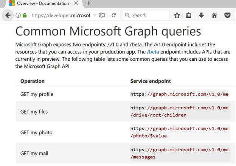Reload the page with the refresh icon

(114, 15)
